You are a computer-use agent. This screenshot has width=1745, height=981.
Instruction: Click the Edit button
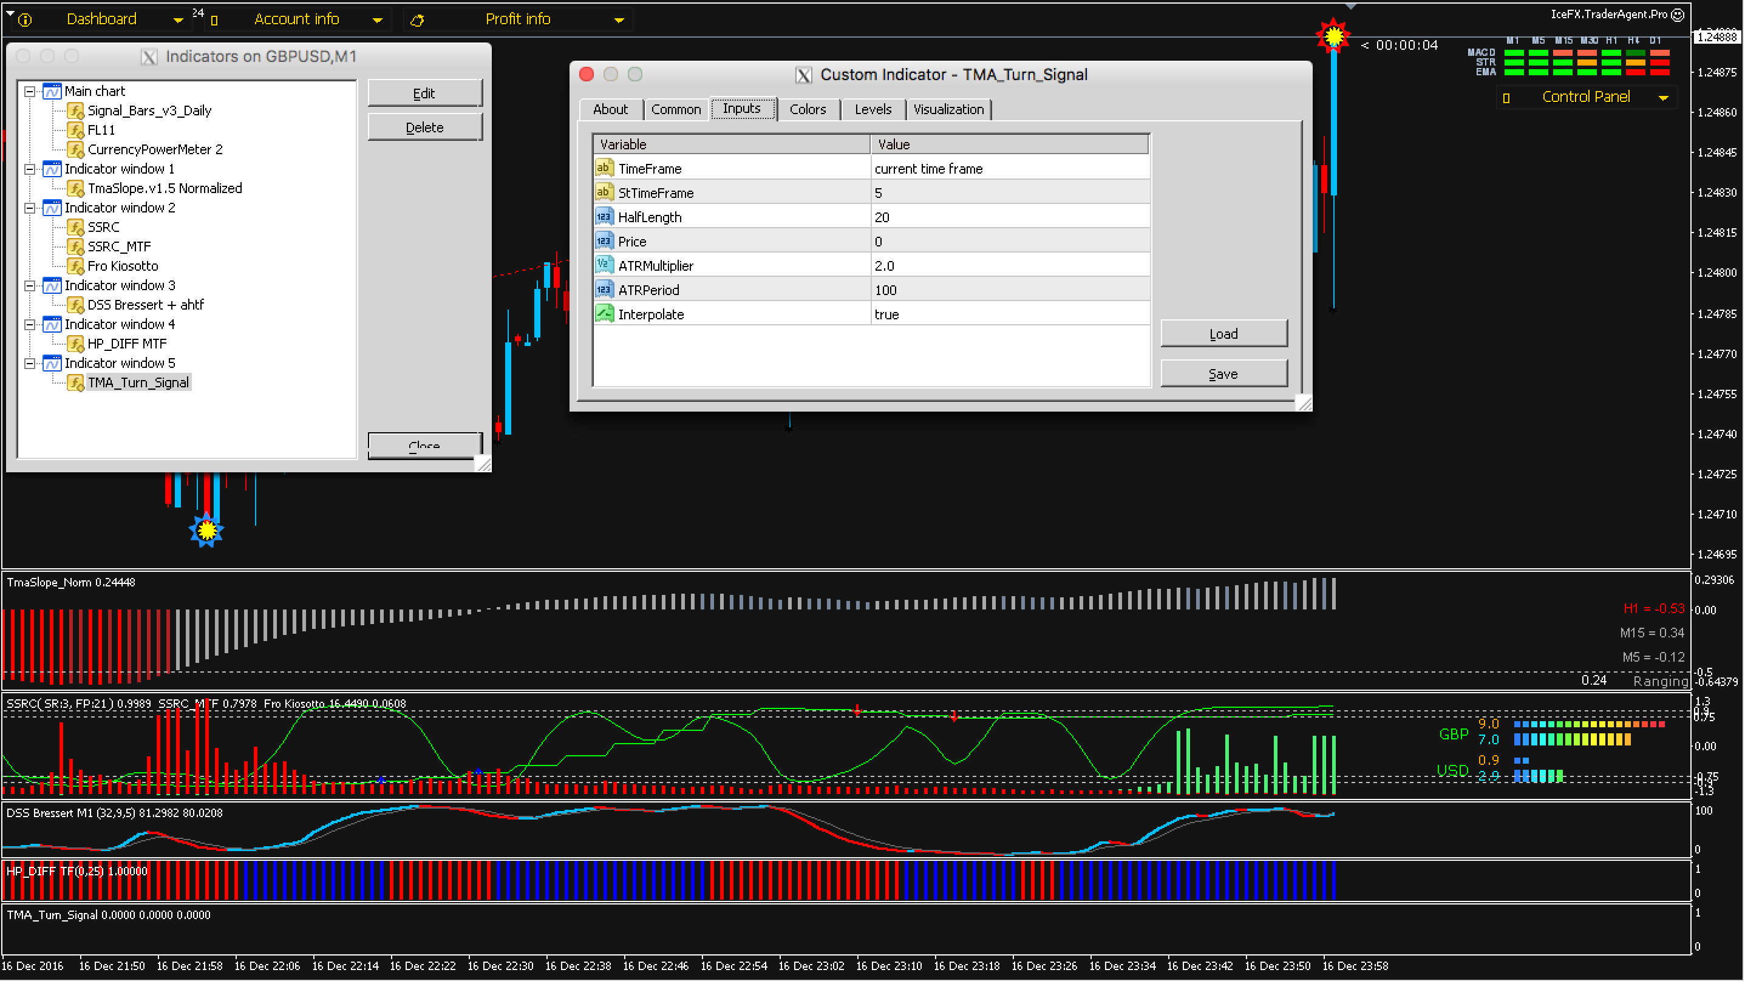[425, 93]
